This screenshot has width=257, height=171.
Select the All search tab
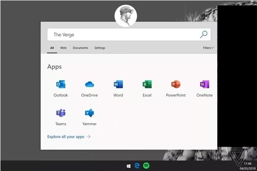click(52, 48)
